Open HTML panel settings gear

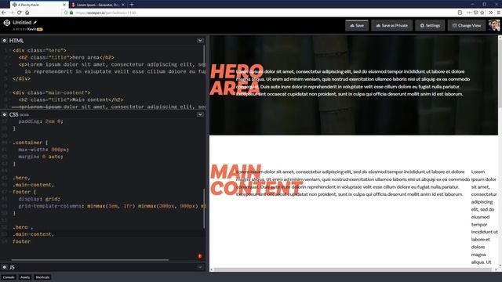tap(5, 41)
